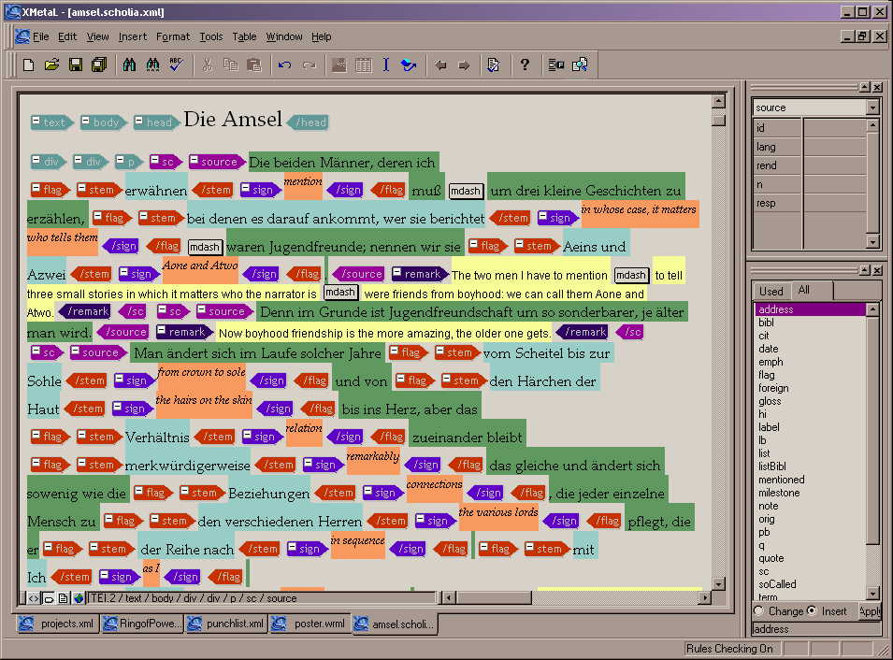Open the source element dropdown in attribute panel
The height and width of the screenshot is (660, 893).
point(872,108)
